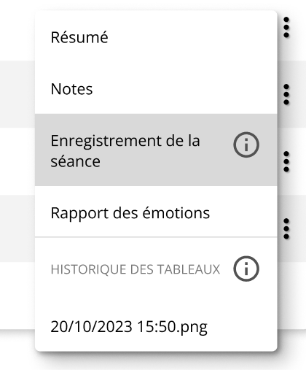This screenshot has width=306, height=370.
Task: Open Rapport des émotions
Action: pos(156,212)
